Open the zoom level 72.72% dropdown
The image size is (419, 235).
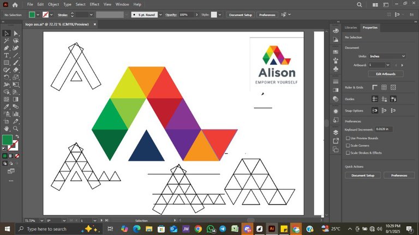tap(41, 221)
